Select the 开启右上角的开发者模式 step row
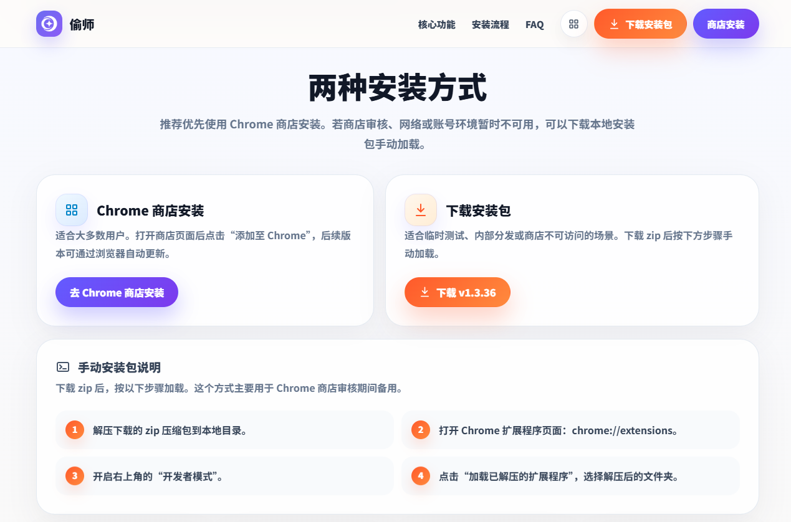 point(224,477)
